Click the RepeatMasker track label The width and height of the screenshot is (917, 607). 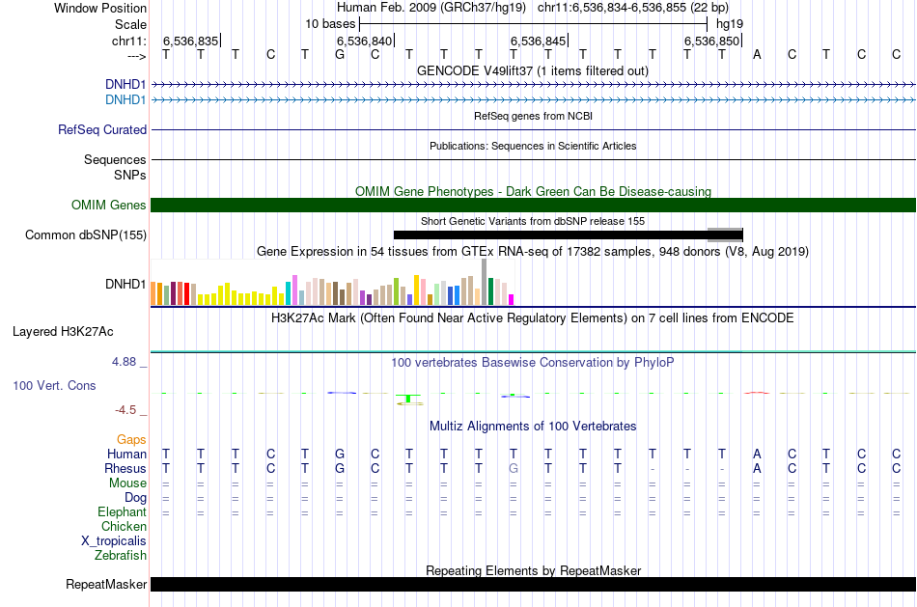[x=106, y=584]
